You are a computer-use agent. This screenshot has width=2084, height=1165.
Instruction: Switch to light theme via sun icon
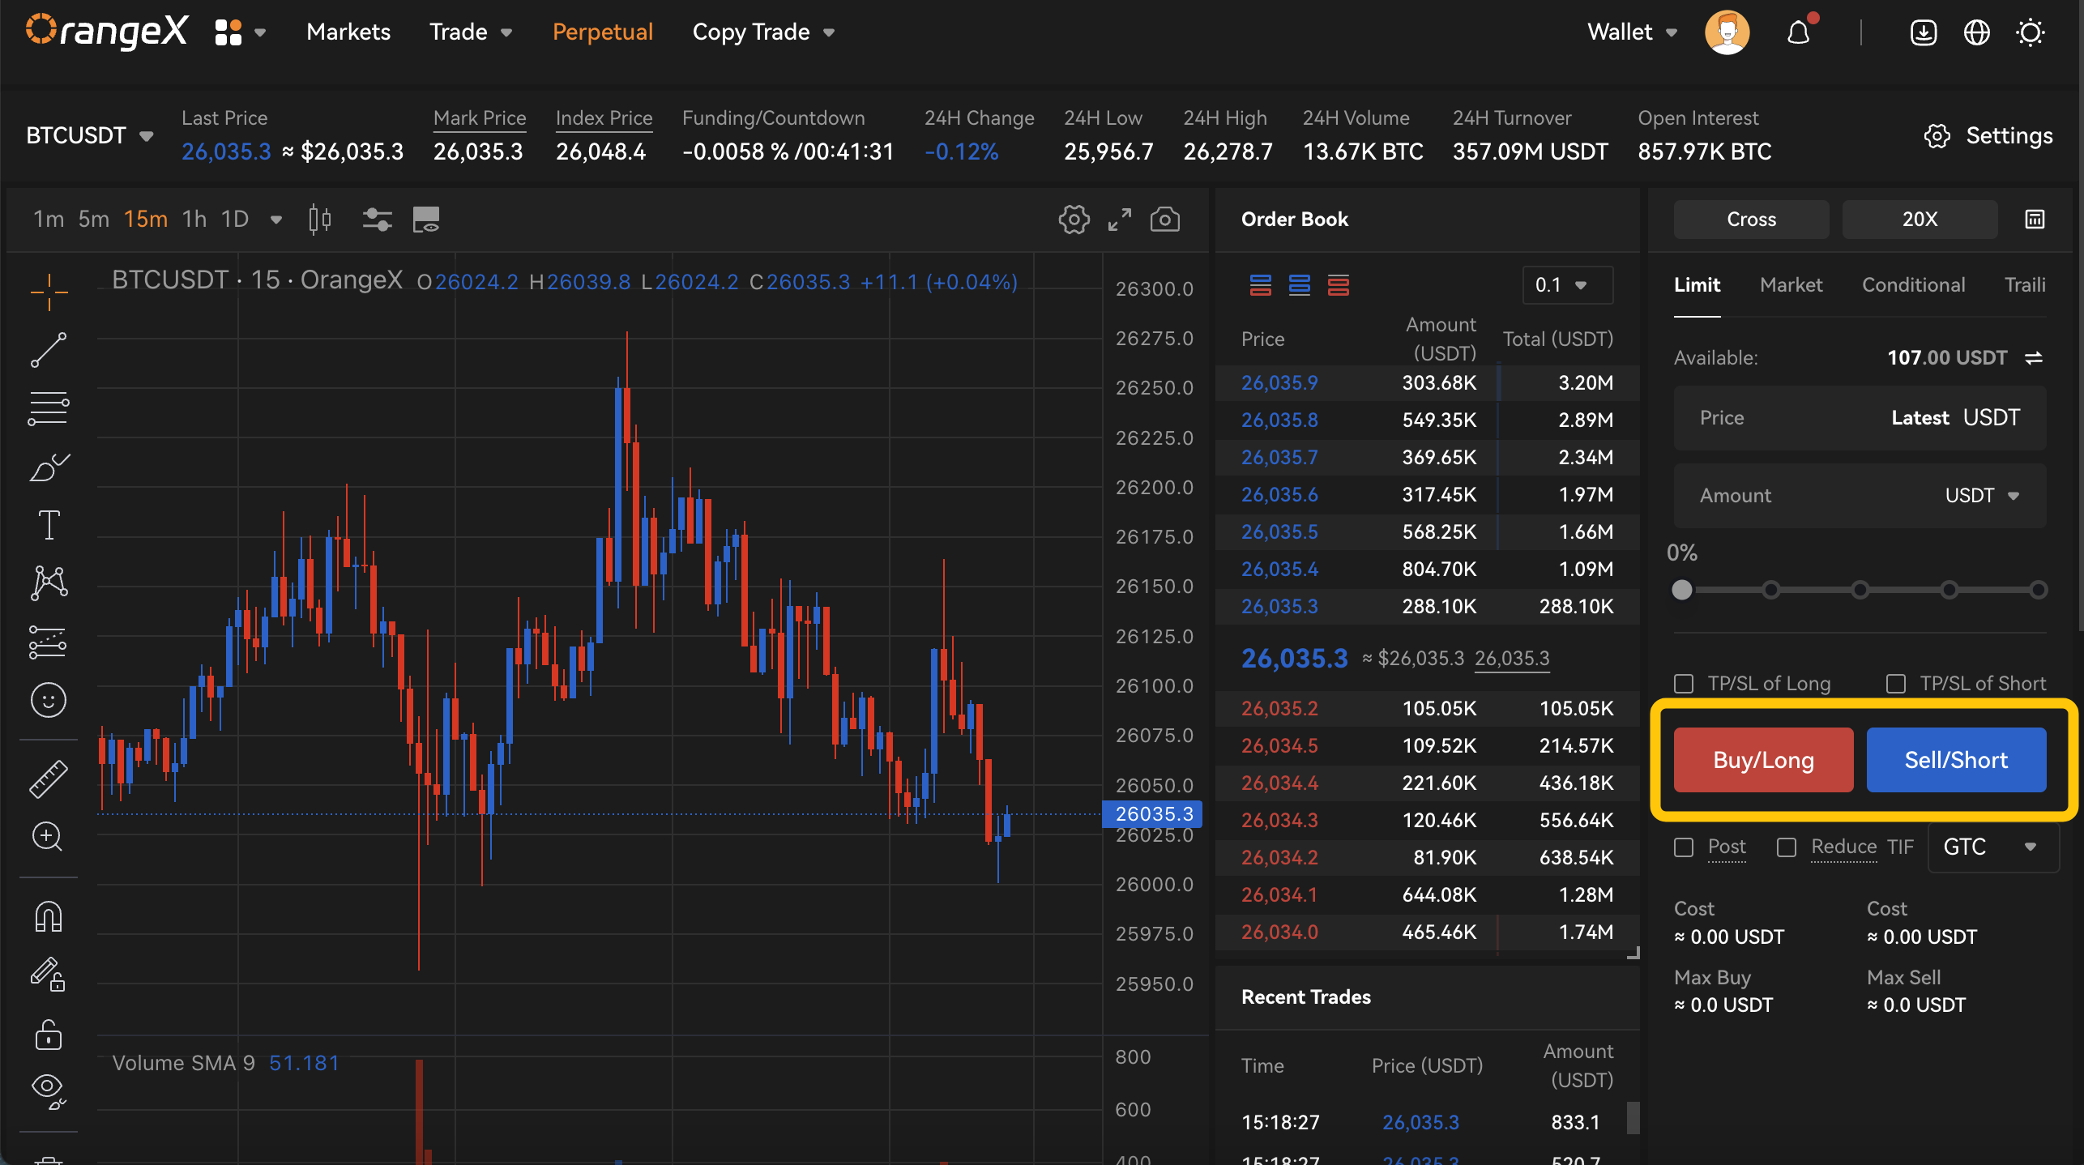(2031, 32)
